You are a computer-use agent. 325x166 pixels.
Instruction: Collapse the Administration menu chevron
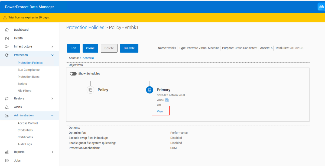(52, 116)
